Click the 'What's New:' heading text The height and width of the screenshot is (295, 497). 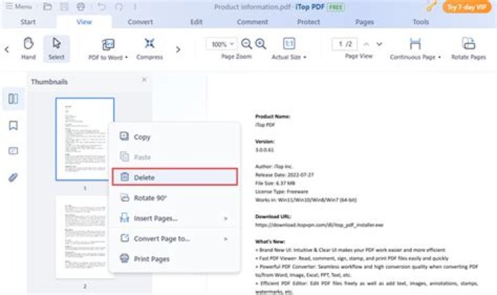(270, 241)
